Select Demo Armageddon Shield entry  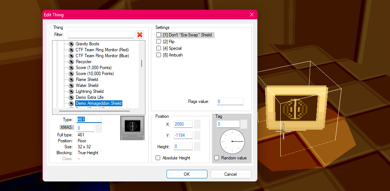click(x=99, y=103)
